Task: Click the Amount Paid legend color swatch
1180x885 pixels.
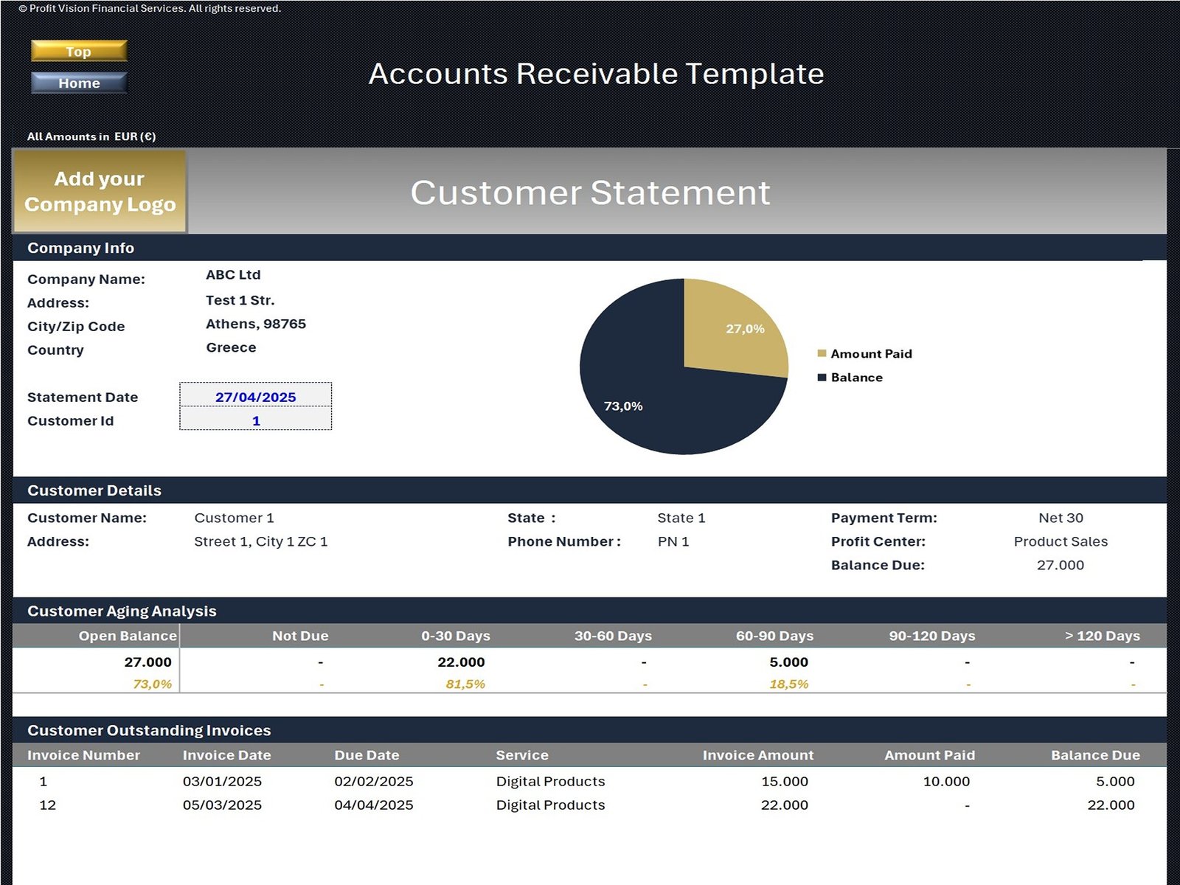Action: click(822, 353)
